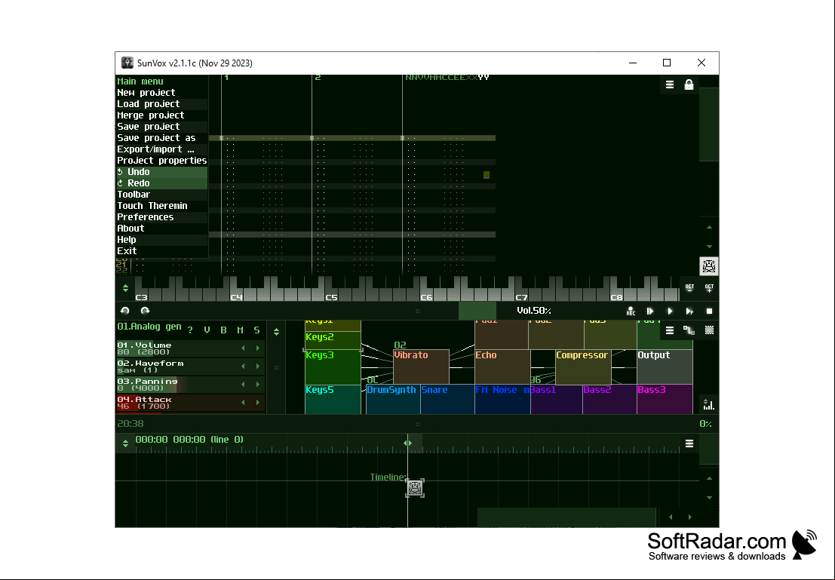Image resolution: width=835 pixels, height=580 pixels.
Task: Play from the beginning
Action: (x=650, y=311)
